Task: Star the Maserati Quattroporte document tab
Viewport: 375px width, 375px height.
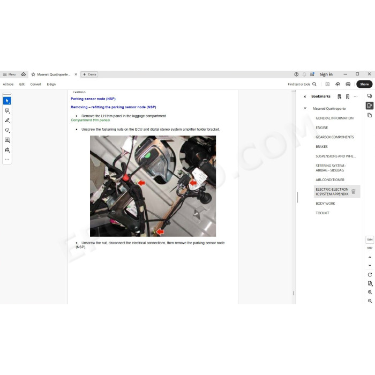Action: (x=33, y=74)
